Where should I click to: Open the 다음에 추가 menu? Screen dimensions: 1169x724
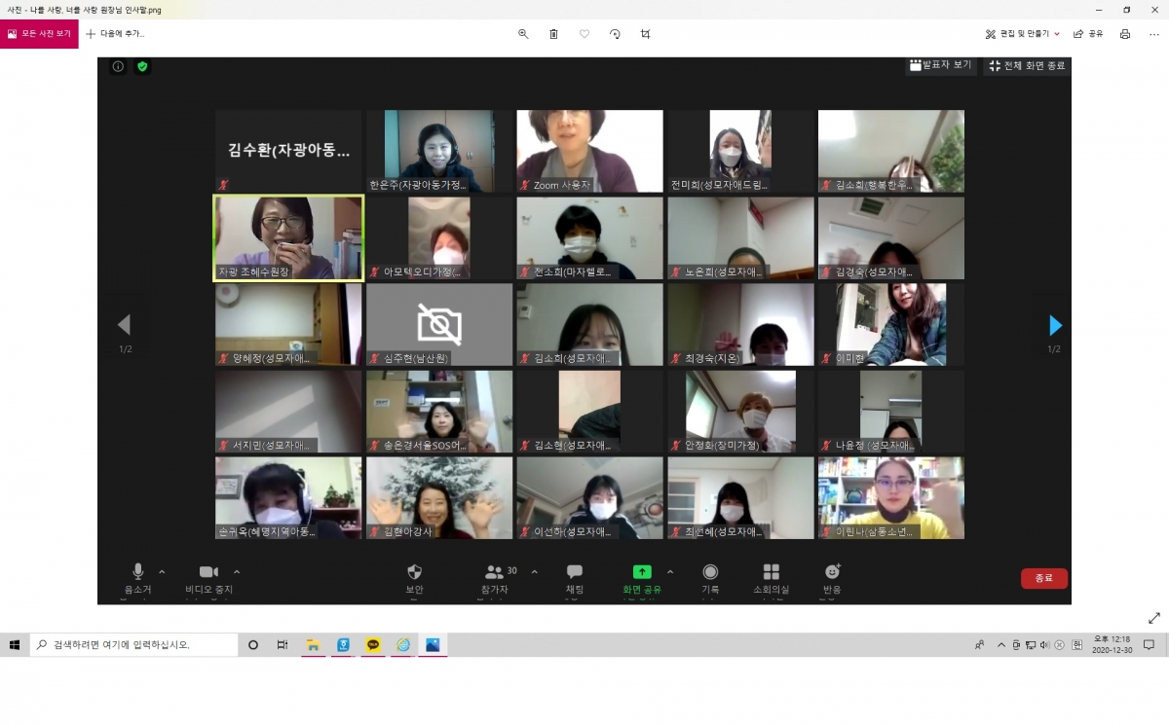115,33
